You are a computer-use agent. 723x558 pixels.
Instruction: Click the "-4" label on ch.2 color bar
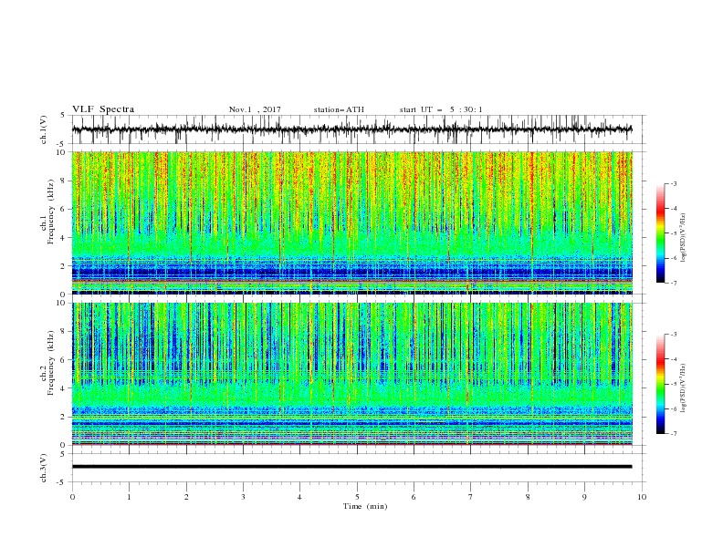pyautogui.click(x=674, y=359)
